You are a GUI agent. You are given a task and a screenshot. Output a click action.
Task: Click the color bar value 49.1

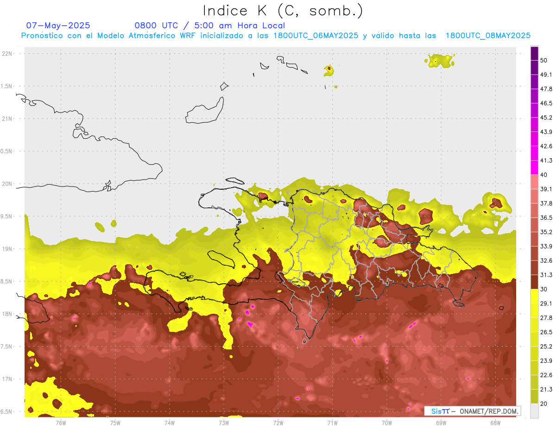click(x=546, y=75)
